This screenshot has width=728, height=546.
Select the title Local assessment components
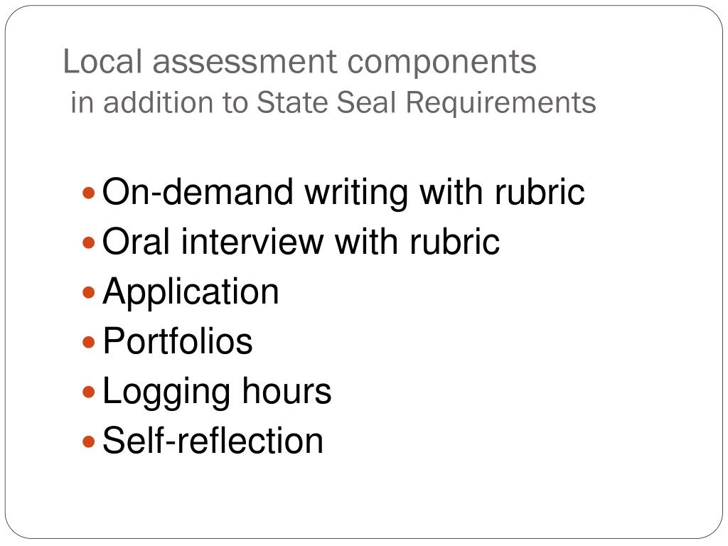(300, 62)
